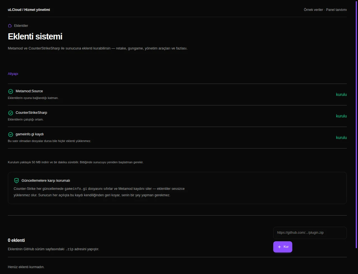Click the check icon next to gameinfo.gi kaydı
The height and width of the screenshot is (274, 358).
(11, 134)
